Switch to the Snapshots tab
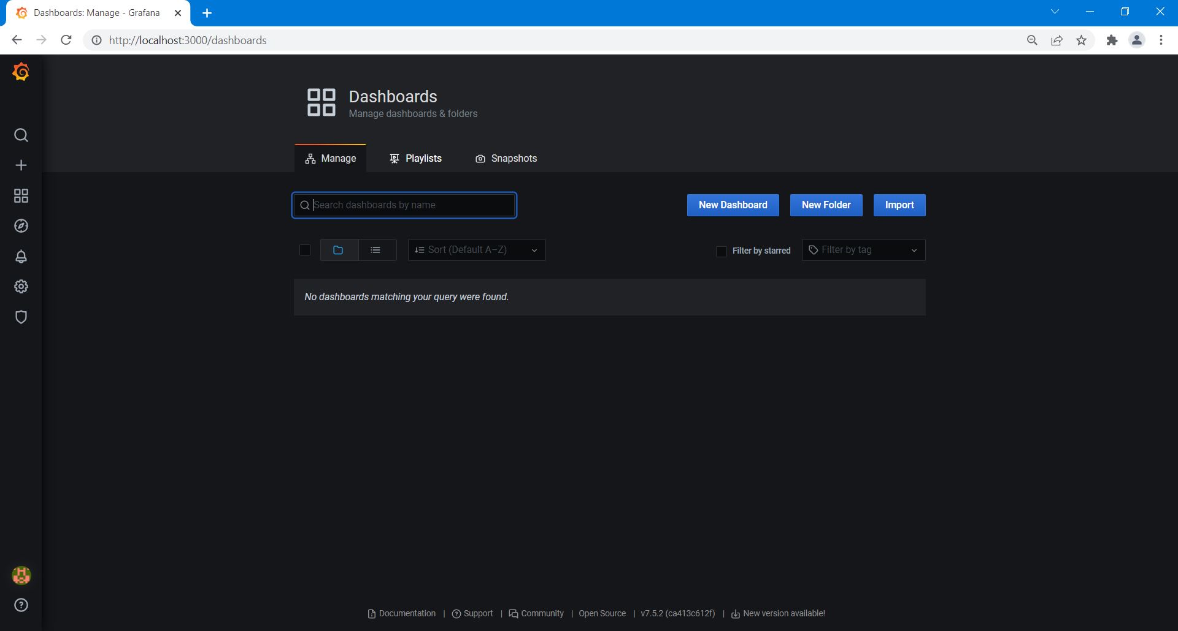 click(506, 159)
